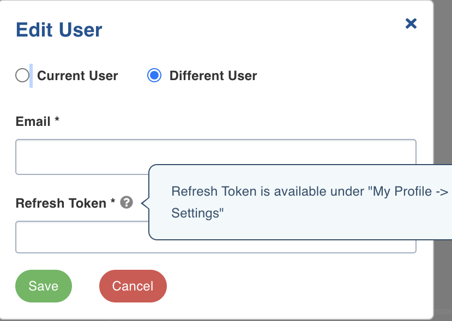Select the Different User radio button
Screen dimensions: 452x321
(x=154, y=76)
